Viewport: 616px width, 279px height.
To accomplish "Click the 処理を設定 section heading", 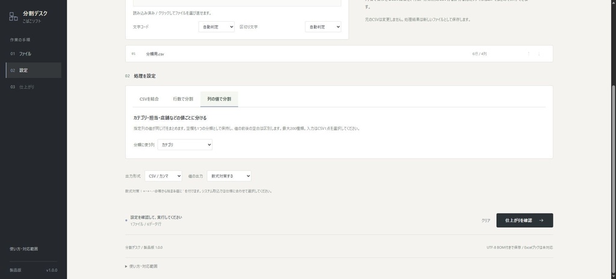I will click(x=144, y=76).
